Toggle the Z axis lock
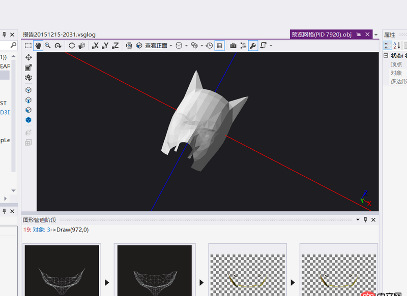Viewport: 407px width, 296px height. tap(115, 46)
